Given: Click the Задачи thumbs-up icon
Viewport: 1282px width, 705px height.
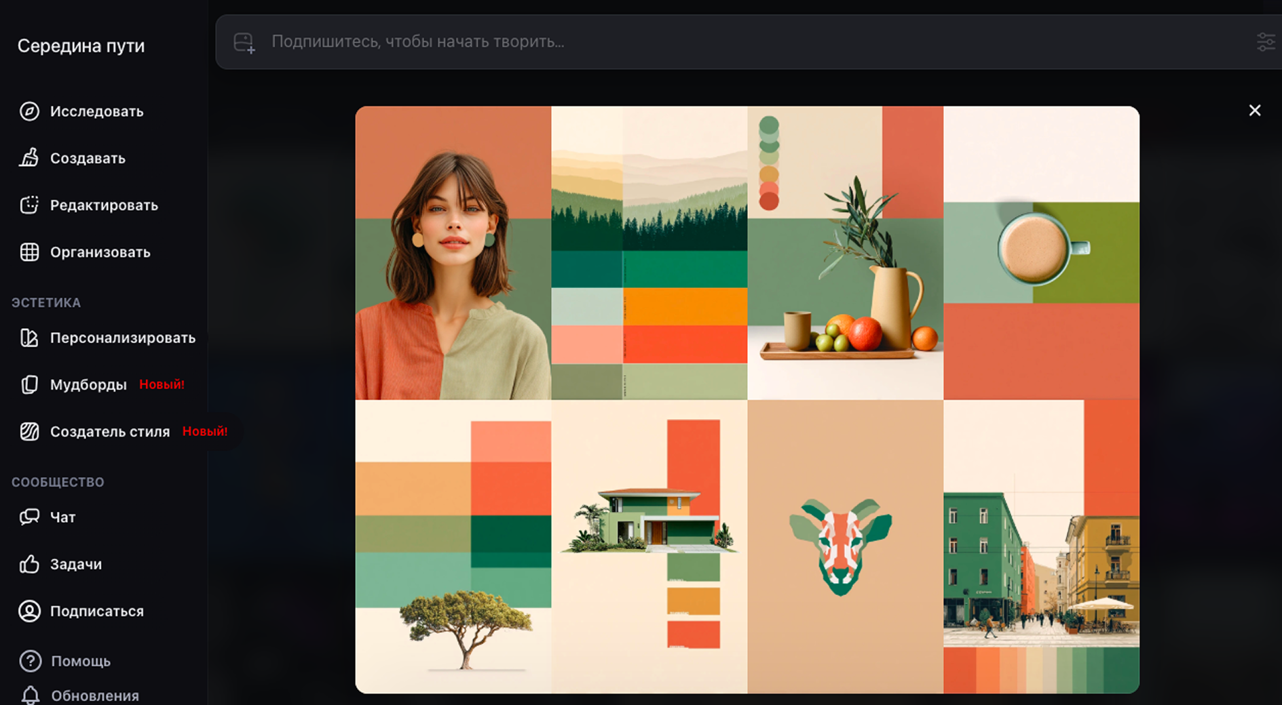Looking at the screenshot, I should tap(29, 564).
